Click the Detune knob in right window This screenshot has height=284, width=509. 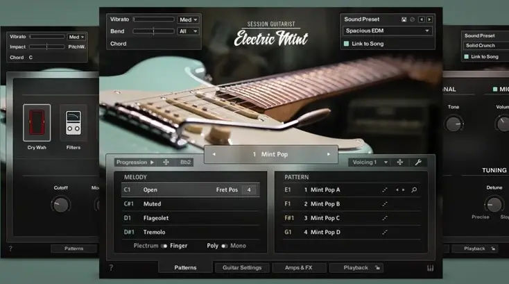[494, 204]
